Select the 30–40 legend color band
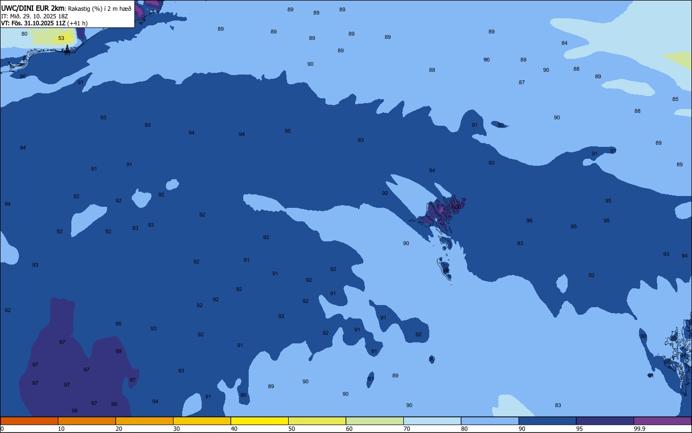 (202, 421)
